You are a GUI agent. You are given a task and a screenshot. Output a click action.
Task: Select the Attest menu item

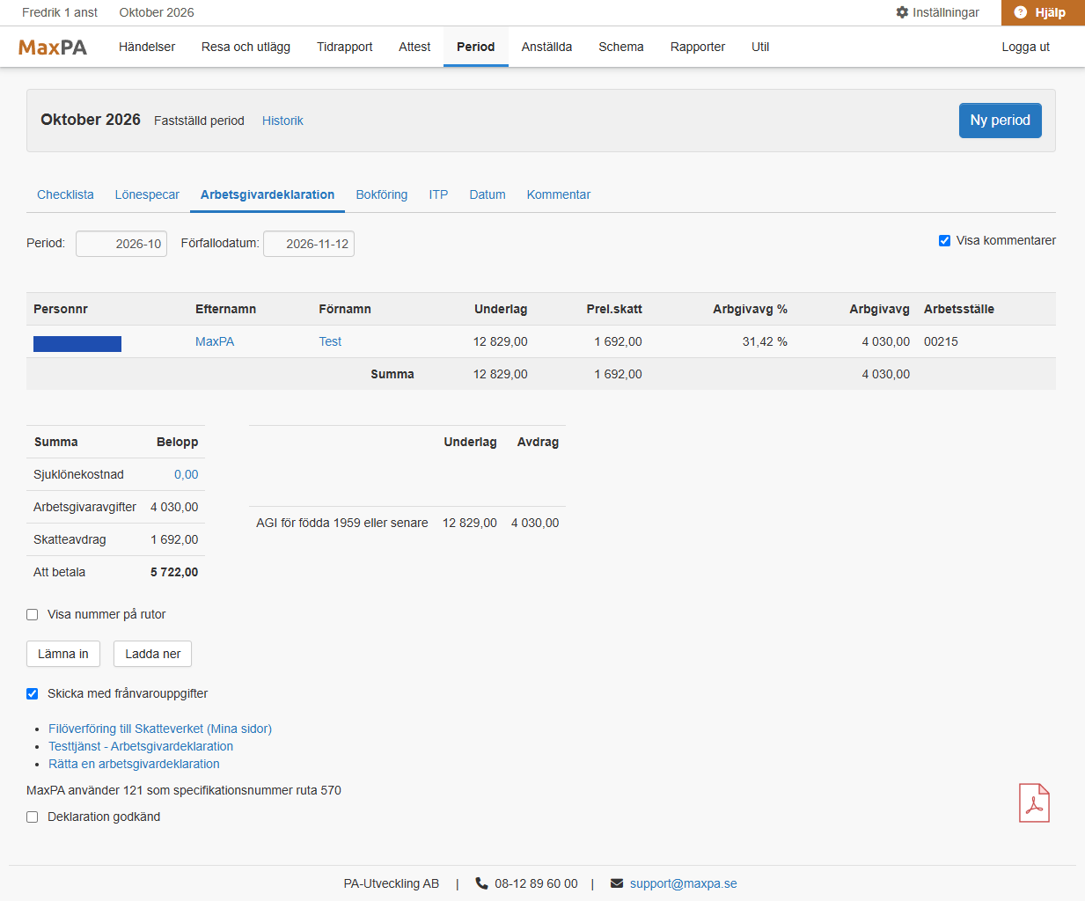pyautogui.click(x=414, y=47)
